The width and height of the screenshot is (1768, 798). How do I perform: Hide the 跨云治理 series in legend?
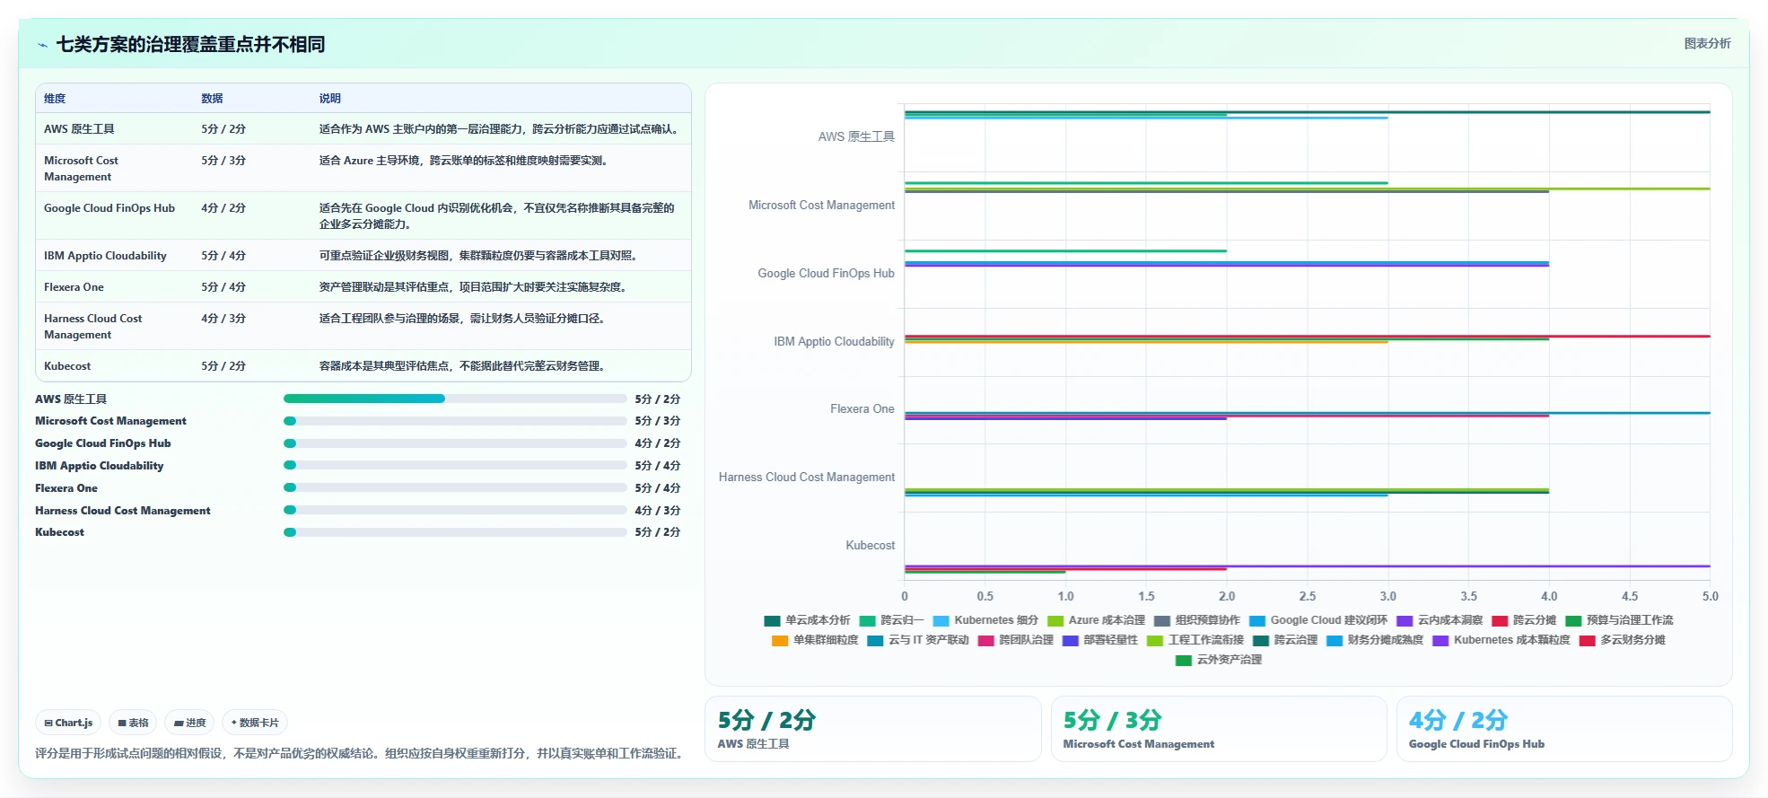click(1285, 640)
